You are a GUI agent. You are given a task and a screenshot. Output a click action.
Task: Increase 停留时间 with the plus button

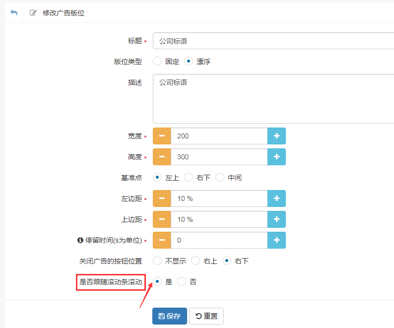(x=276, y=240)
